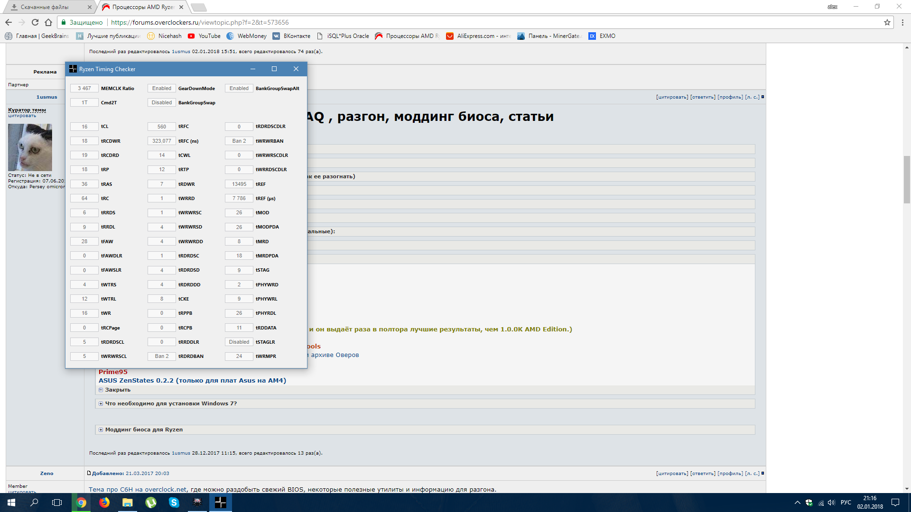Open the notification center icon
911x512 pixels.
point(895,503)
